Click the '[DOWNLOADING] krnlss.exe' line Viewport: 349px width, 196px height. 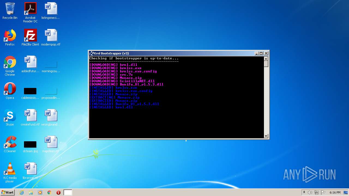115,68
